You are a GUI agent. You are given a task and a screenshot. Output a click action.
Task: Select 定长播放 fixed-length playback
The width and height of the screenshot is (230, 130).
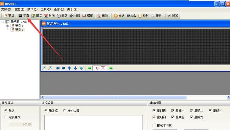coord(6,117)
